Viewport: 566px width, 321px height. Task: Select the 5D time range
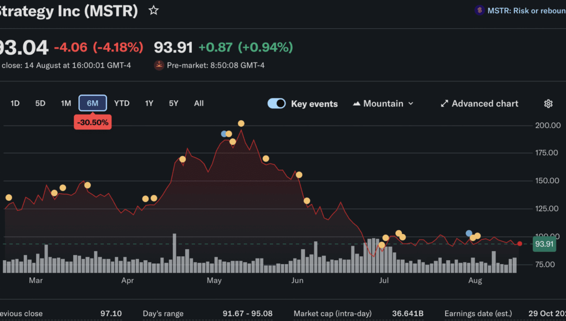(40, 103)
